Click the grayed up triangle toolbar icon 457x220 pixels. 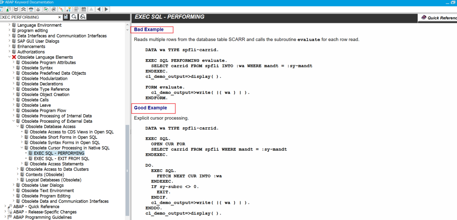[91, 9]
